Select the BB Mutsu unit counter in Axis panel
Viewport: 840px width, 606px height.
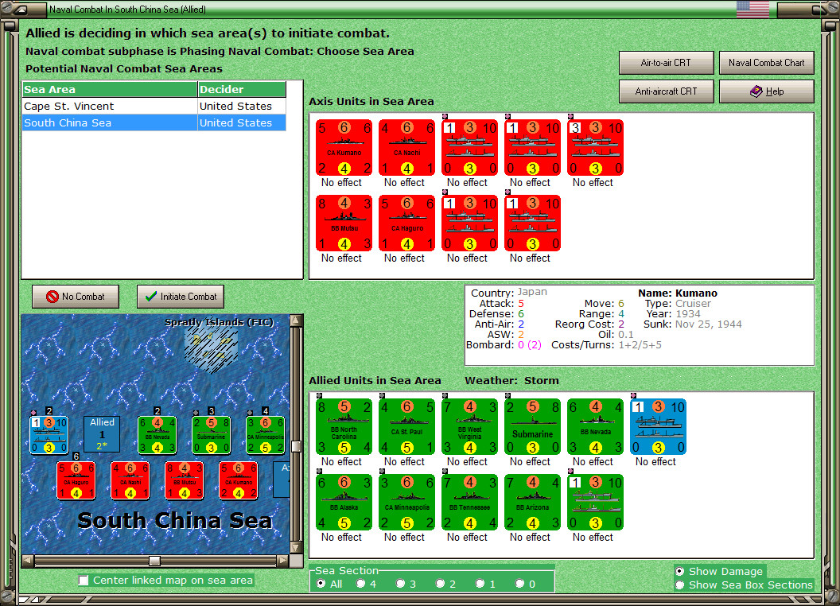344,223
